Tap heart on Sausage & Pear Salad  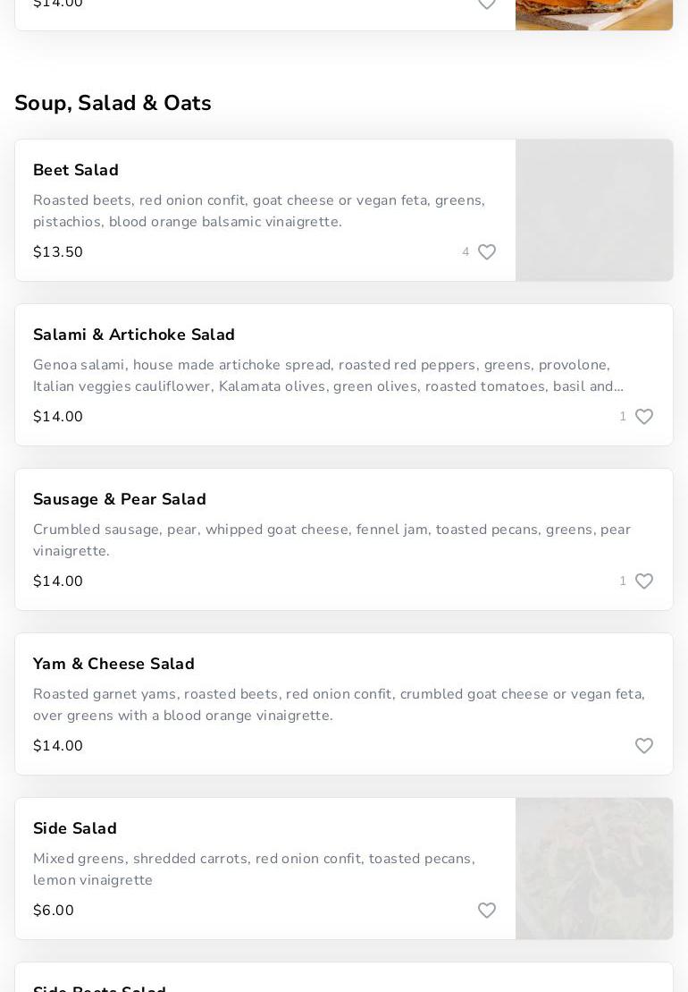click(644, 581)
